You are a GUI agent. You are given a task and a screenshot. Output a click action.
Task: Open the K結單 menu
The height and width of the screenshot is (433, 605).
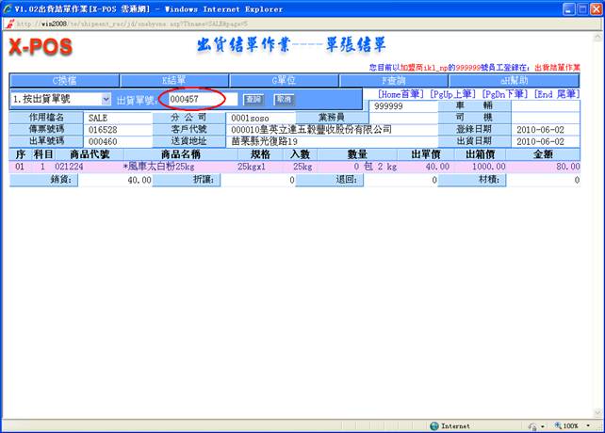pos(175,81)
